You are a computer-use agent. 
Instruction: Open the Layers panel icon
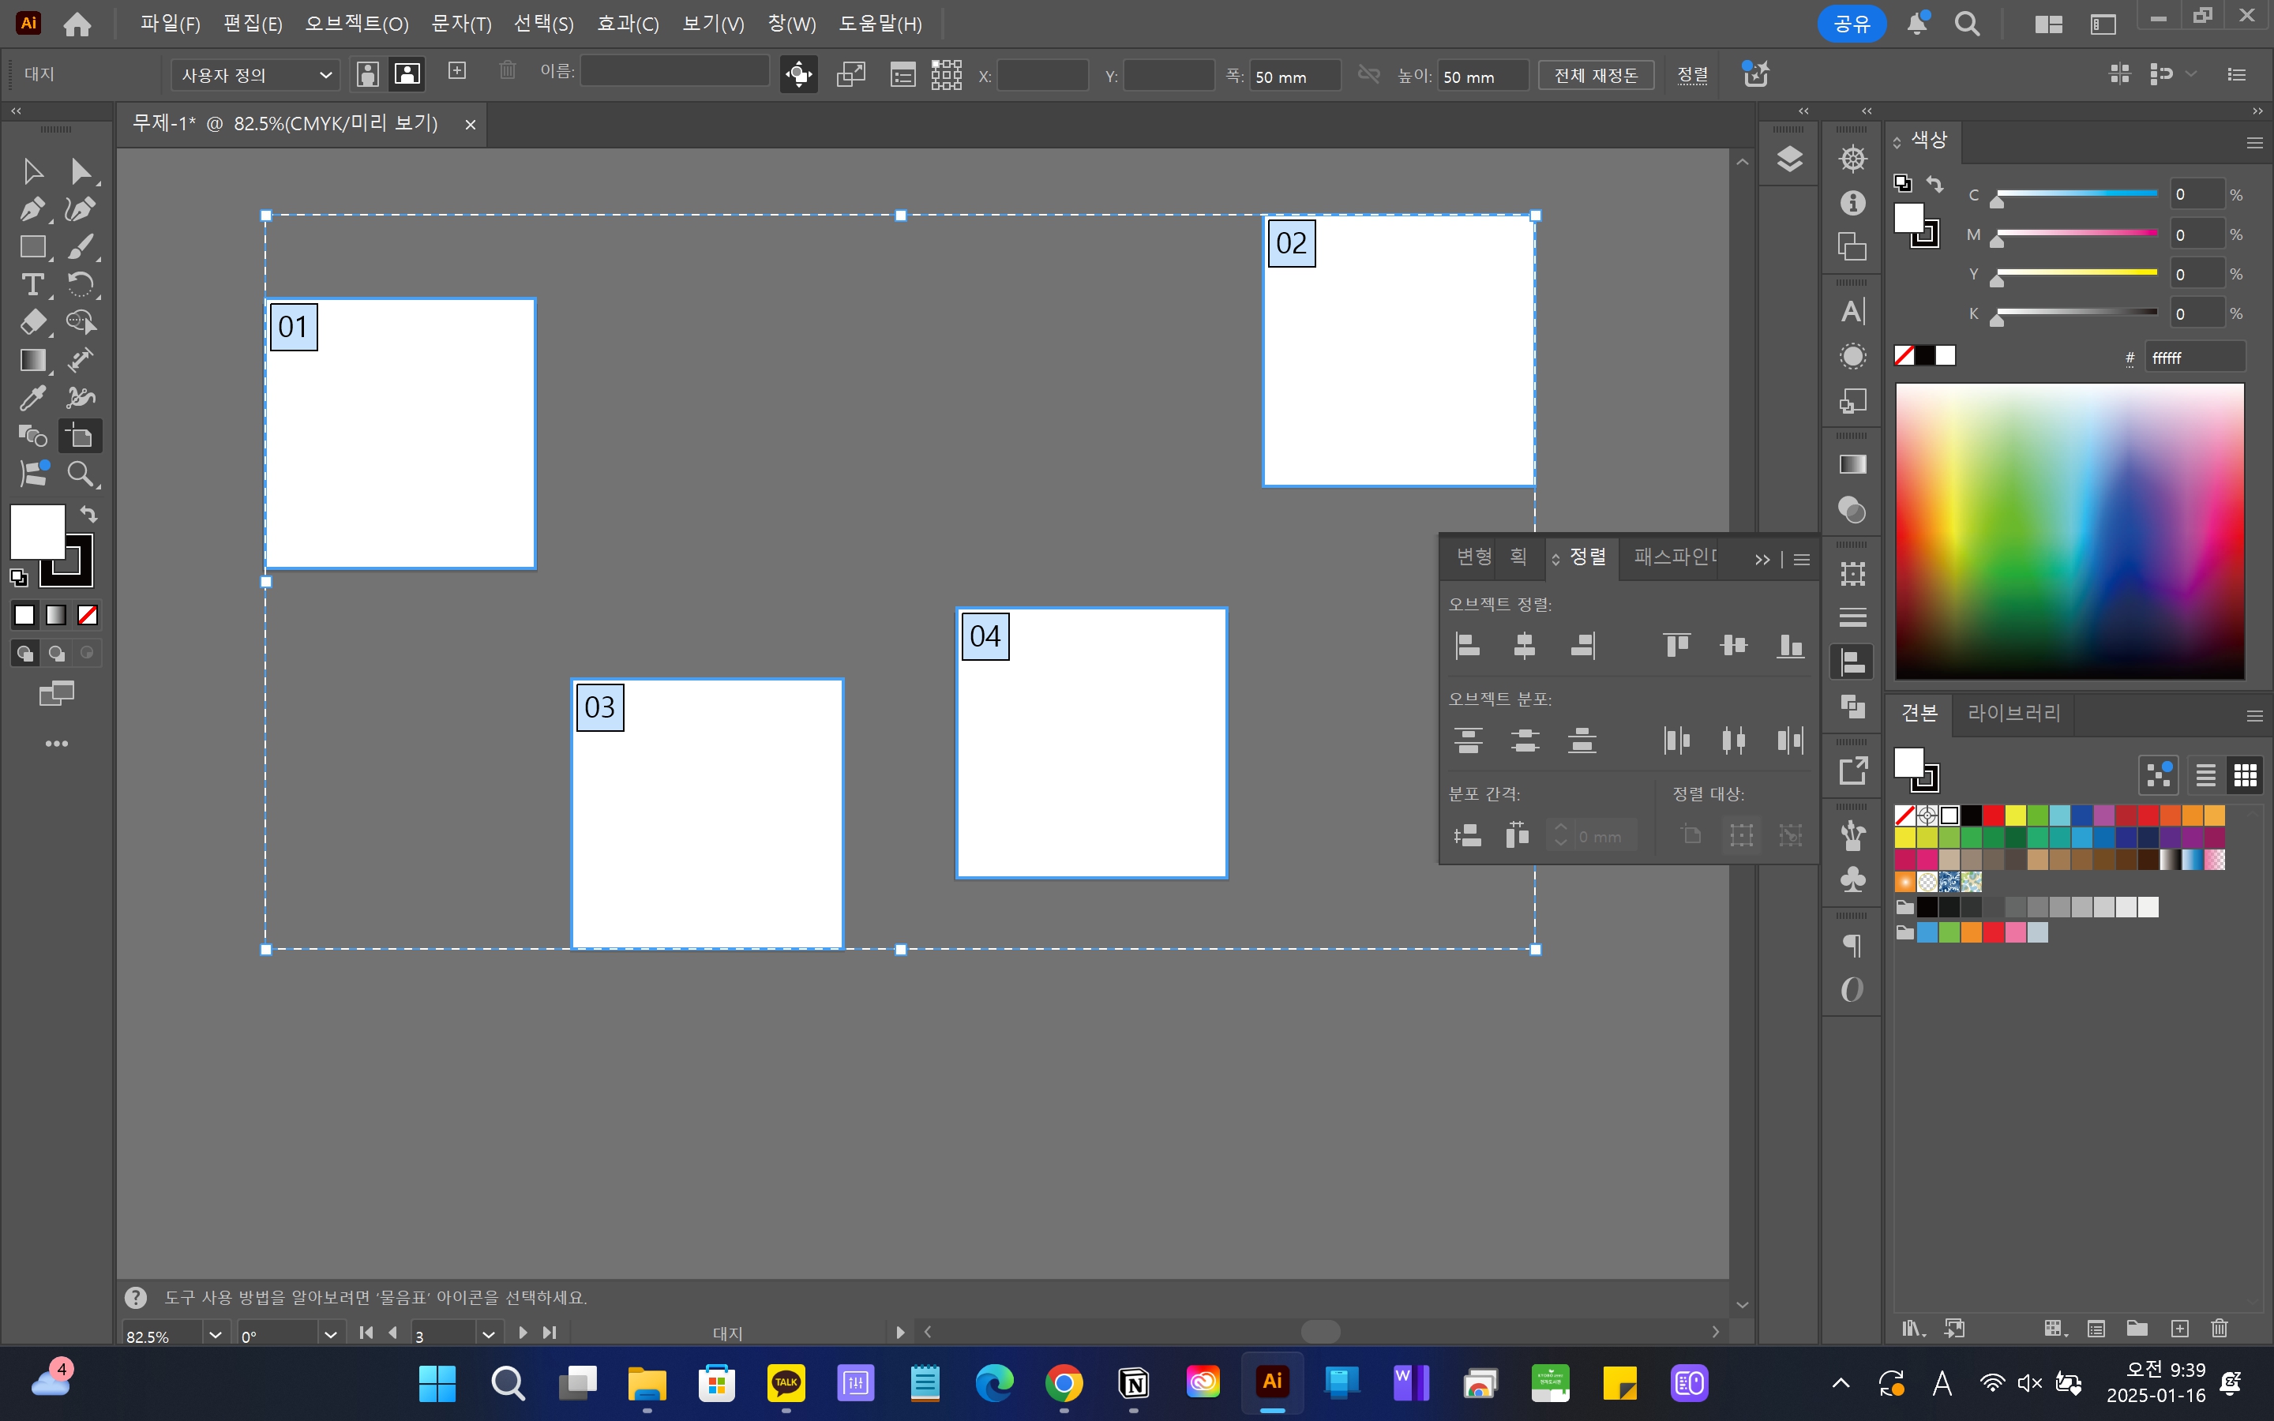[1789, 159]
